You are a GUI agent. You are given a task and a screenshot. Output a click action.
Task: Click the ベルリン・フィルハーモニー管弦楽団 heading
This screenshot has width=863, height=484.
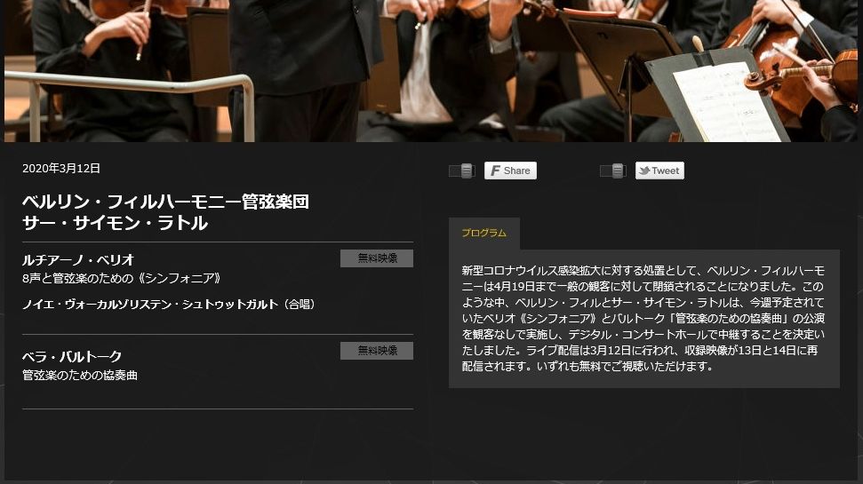click(x=165, y=202)
